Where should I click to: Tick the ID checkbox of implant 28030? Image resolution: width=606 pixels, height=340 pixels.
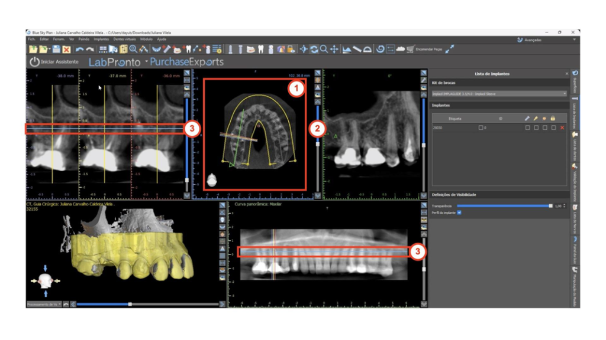tap(481, 127)
